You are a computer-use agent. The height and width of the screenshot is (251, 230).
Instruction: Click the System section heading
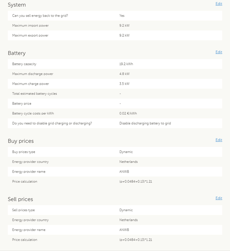[17, 5]
